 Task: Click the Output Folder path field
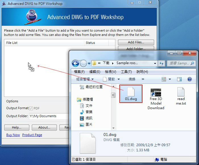49,116
